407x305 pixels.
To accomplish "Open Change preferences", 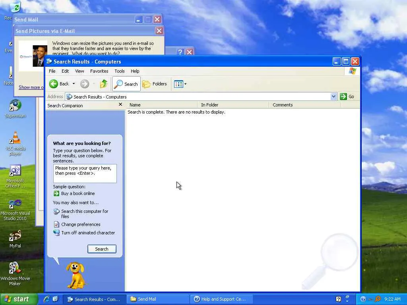I will click(81, 224).
